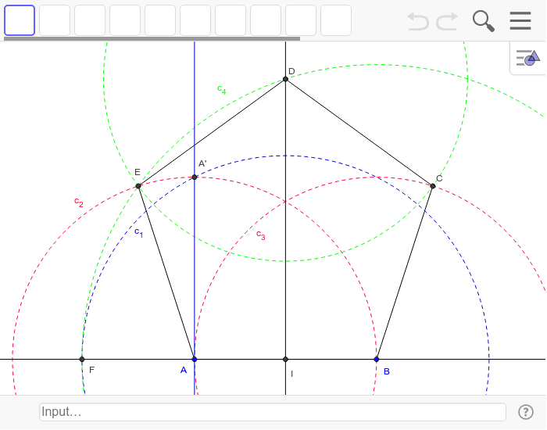Viewport: 547px width, 430px height.
Task: Select point F on the baseline
Action: pos(82,359)
